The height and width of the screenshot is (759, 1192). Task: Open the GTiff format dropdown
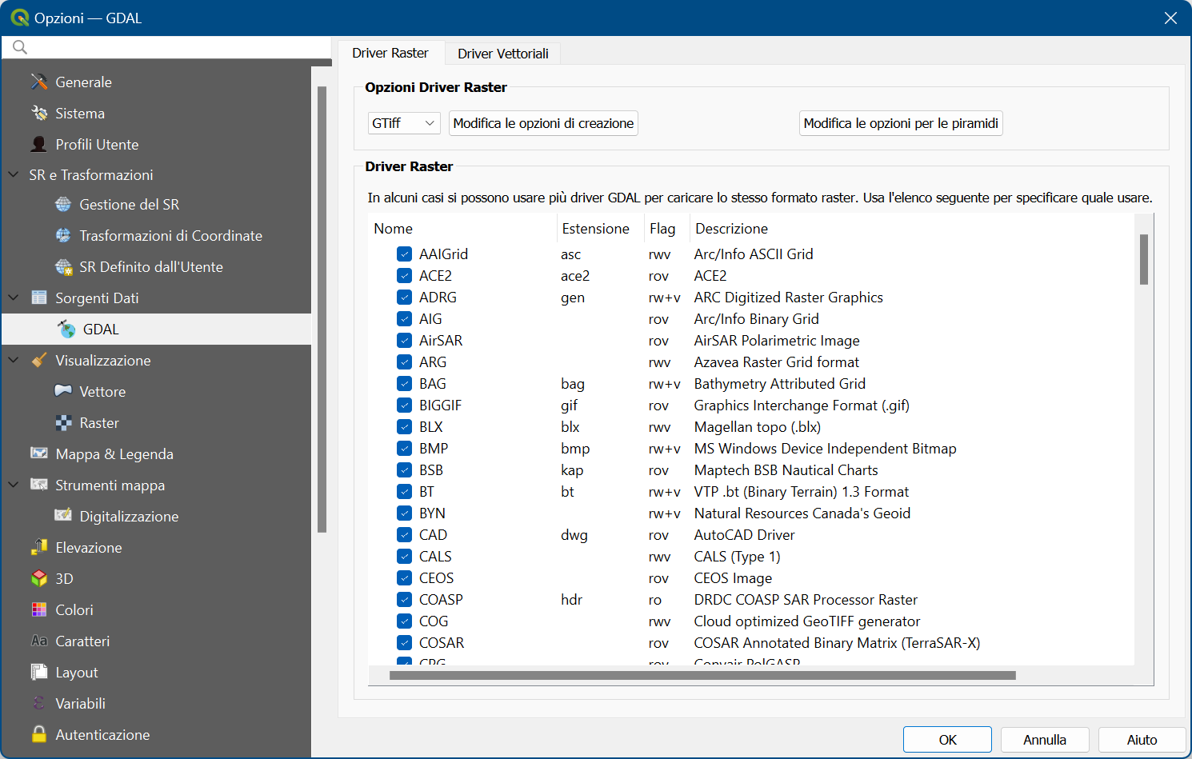pos(404,123)
